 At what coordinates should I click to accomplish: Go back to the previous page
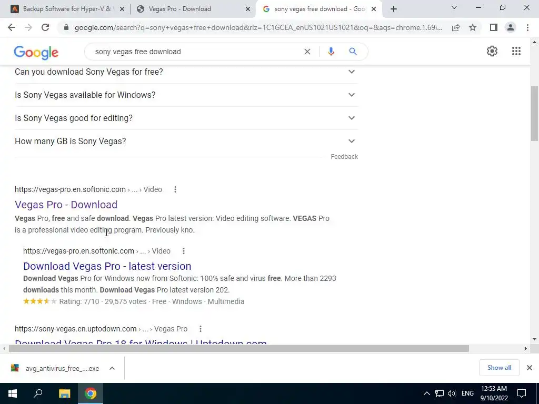point(12,27)
